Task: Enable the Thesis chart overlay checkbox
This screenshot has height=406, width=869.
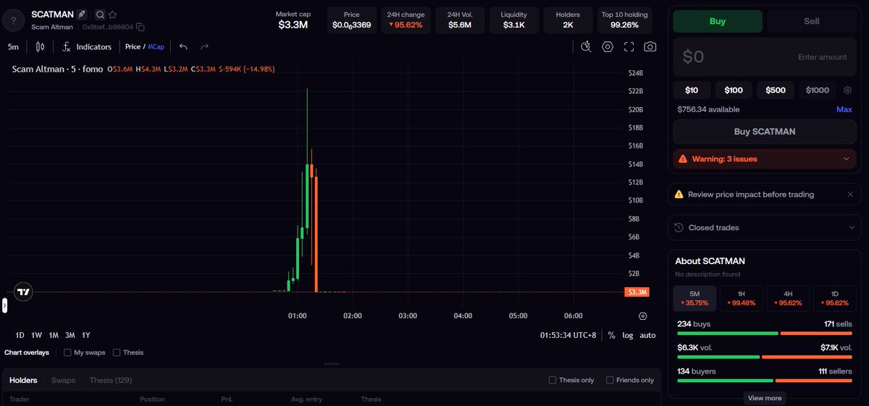Action: pyautogui.click(x=117, y=352)
